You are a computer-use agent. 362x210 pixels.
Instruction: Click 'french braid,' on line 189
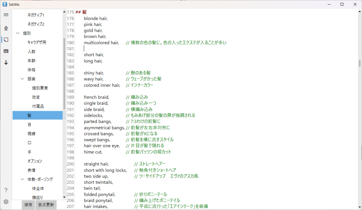pyautogui.click(x=97, y=97)
